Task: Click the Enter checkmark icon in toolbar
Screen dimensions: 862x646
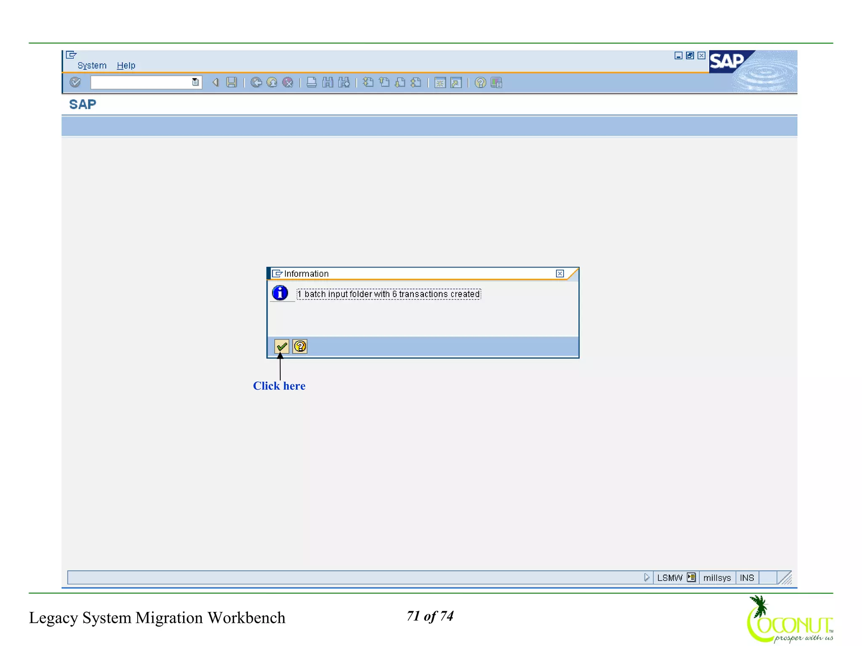Action: (75, 82)
